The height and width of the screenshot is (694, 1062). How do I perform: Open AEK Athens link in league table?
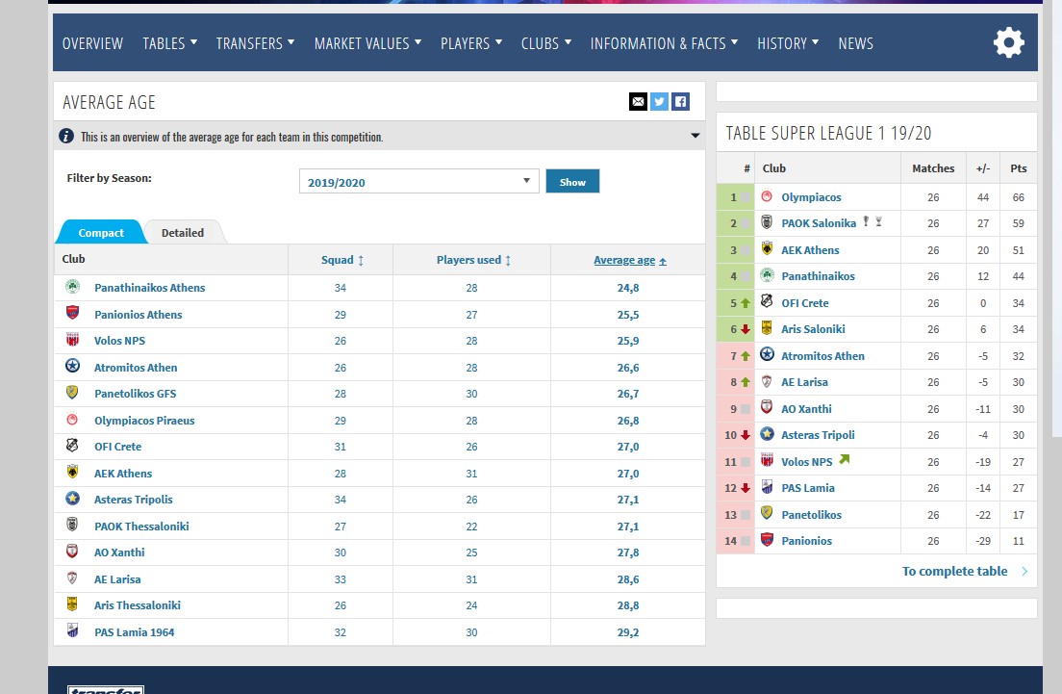coord(810,250)
